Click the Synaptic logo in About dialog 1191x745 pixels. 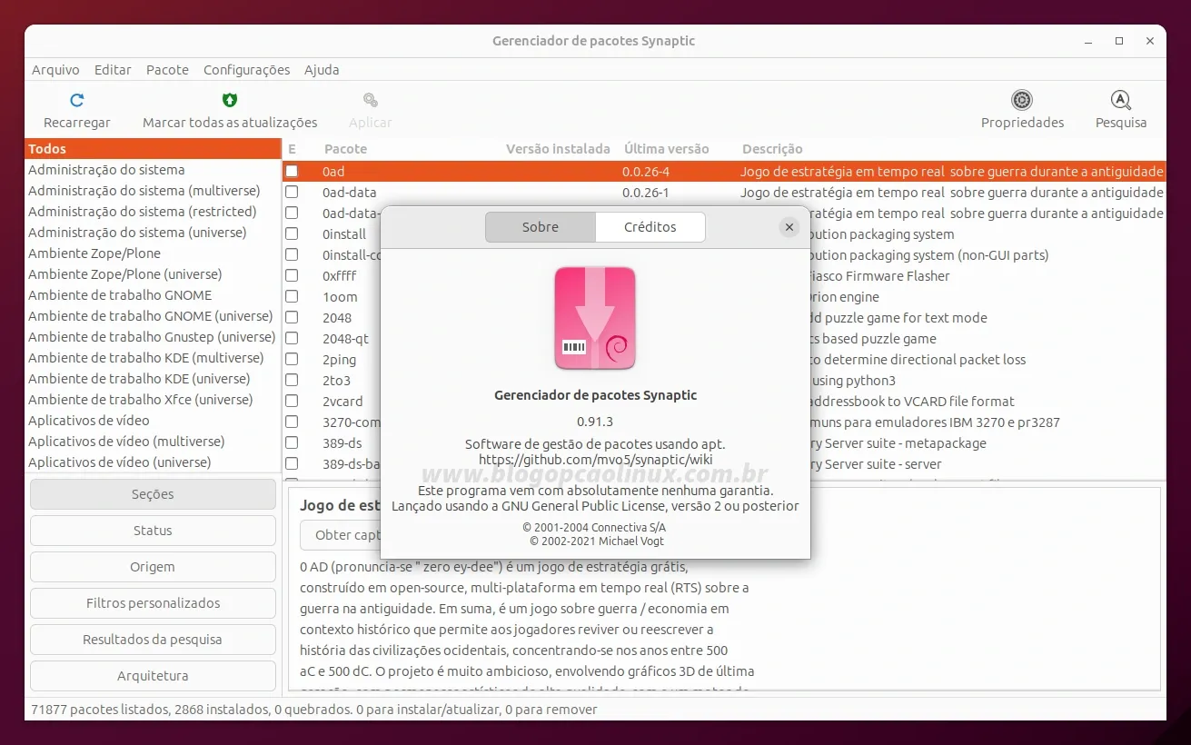point(595,318)
